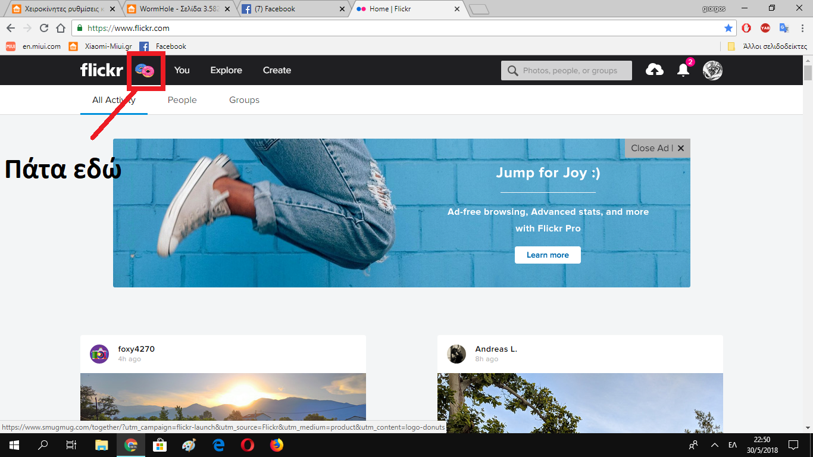Screen dimensions: 813x457
Task: Click the browser home icon
Action: (60, 28)
